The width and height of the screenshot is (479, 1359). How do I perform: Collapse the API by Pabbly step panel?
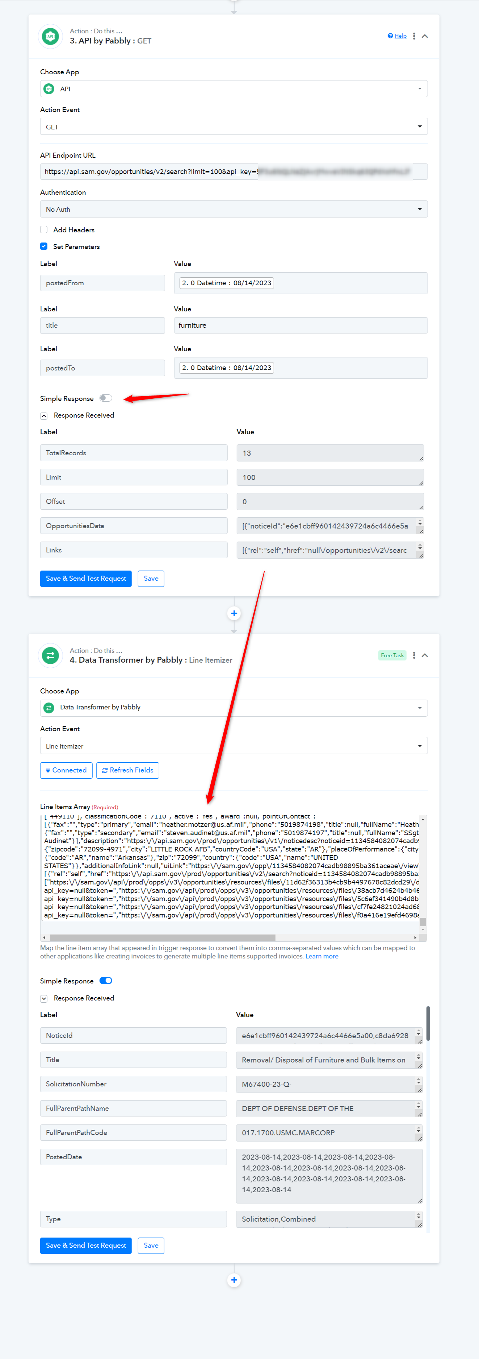pos(425,36)
